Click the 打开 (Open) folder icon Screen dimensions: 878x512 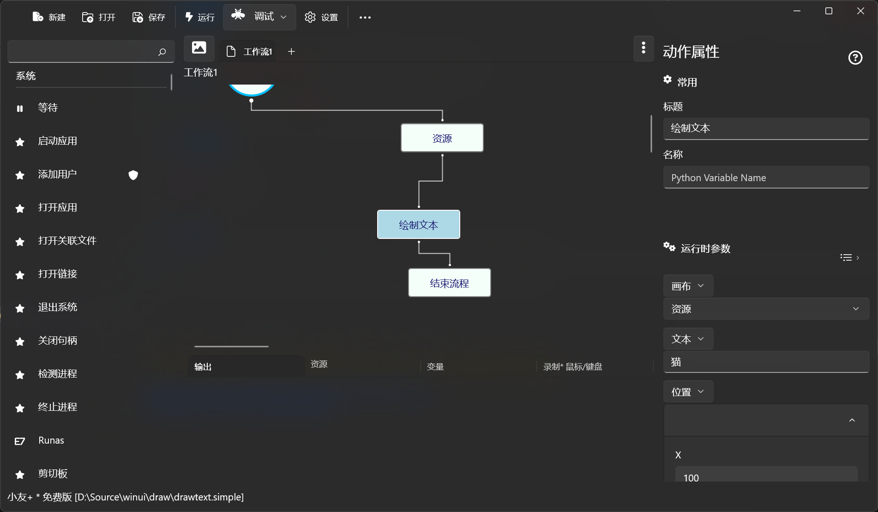pyautogui.click(x=87, y=17)
